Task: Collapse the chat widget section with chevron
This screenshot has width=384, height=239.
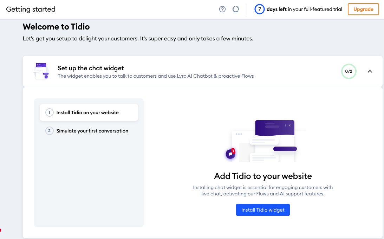Action: pyautogui.click(x=370, y=71)
